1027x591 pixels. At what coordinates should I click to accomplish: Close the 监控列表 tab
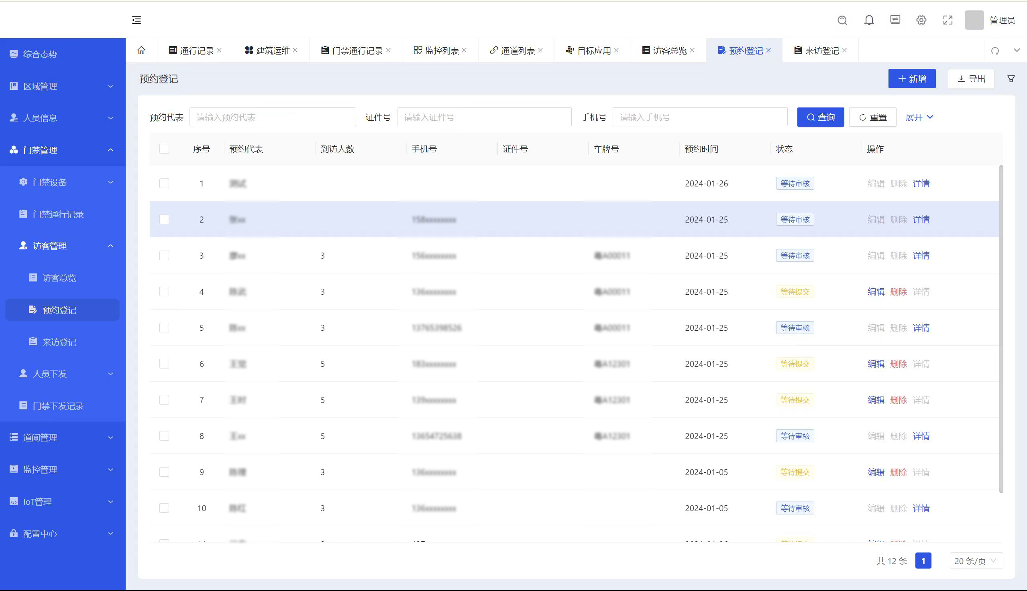465,50
